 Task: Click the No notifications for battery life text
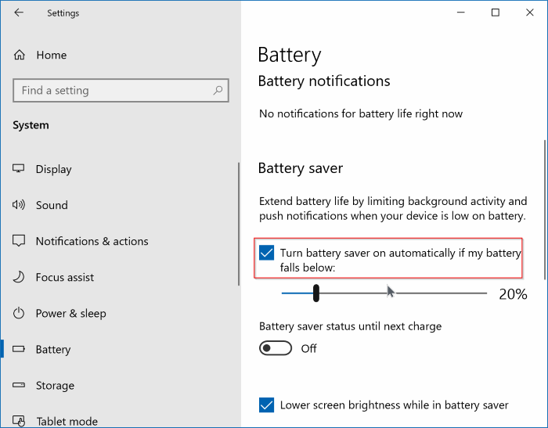[x=361, y=113]
